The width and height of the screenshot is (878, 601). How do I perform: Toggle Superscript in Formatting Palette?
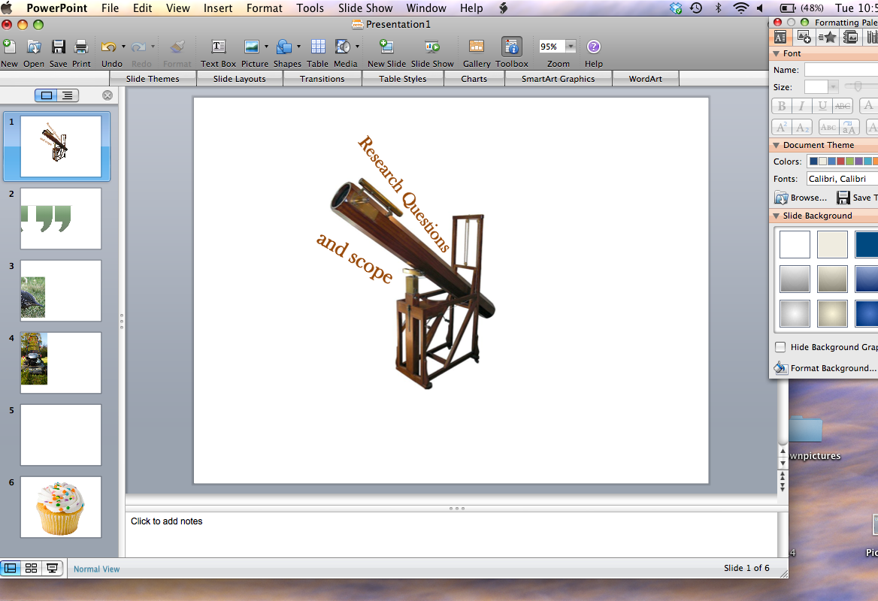pyautogui.click(x=782, y=127)
